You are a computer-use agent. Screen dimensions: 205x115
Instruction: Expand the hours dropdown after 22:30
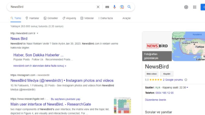(187, 87)
